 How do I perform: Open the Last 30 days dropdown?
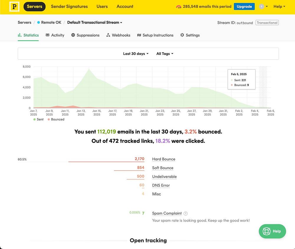(x=136, y=54)
